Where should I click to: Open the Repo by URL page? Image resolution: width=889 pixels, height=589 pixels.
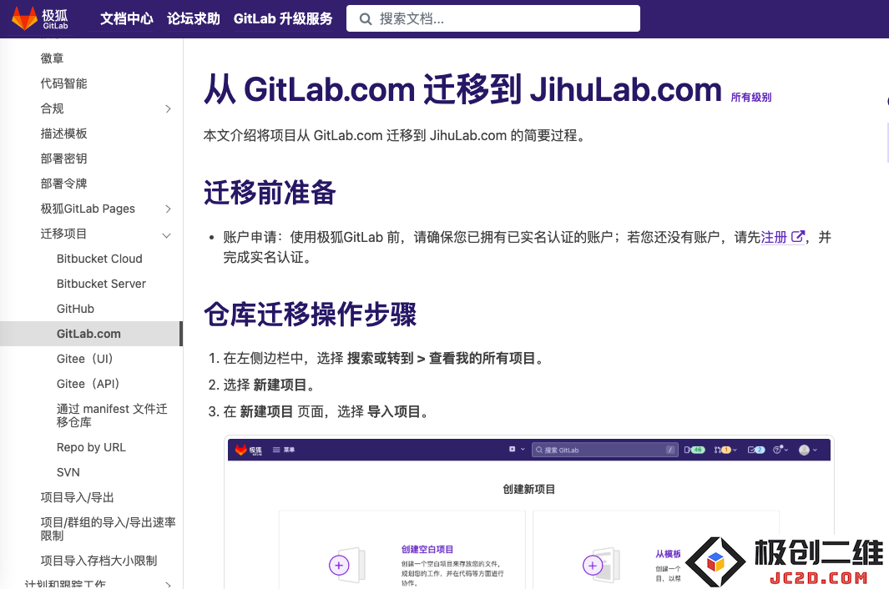pos(91,447)
